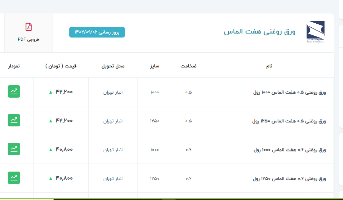Viewport: 343px width, 200px height.
Task: Click green up arrow beside 40,800 in last row
Action: [x=51, y=179]
